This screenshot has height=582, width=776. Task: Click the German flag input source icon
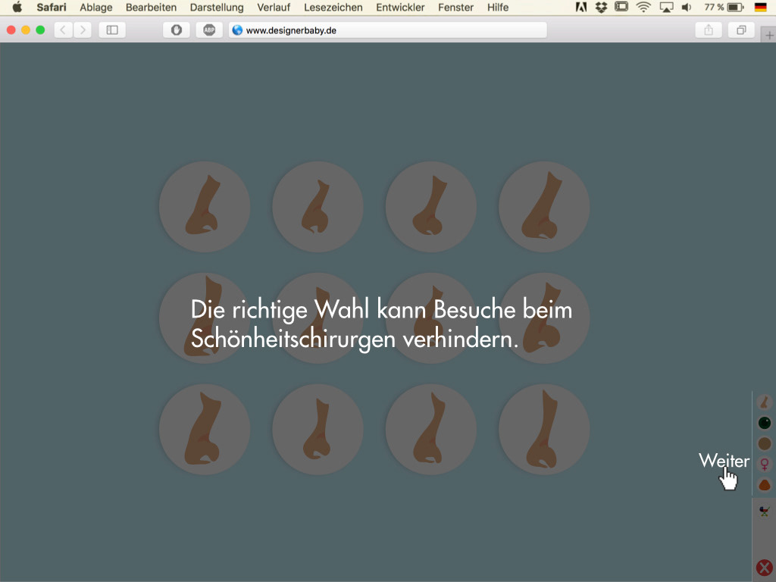[761, 8]
